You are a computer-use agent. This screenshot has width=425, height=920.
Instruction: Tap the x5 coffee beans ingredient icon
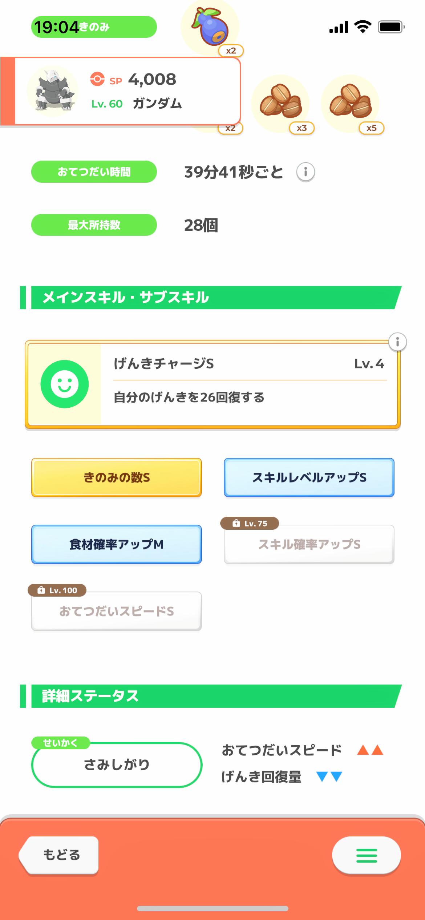(350, 102)
